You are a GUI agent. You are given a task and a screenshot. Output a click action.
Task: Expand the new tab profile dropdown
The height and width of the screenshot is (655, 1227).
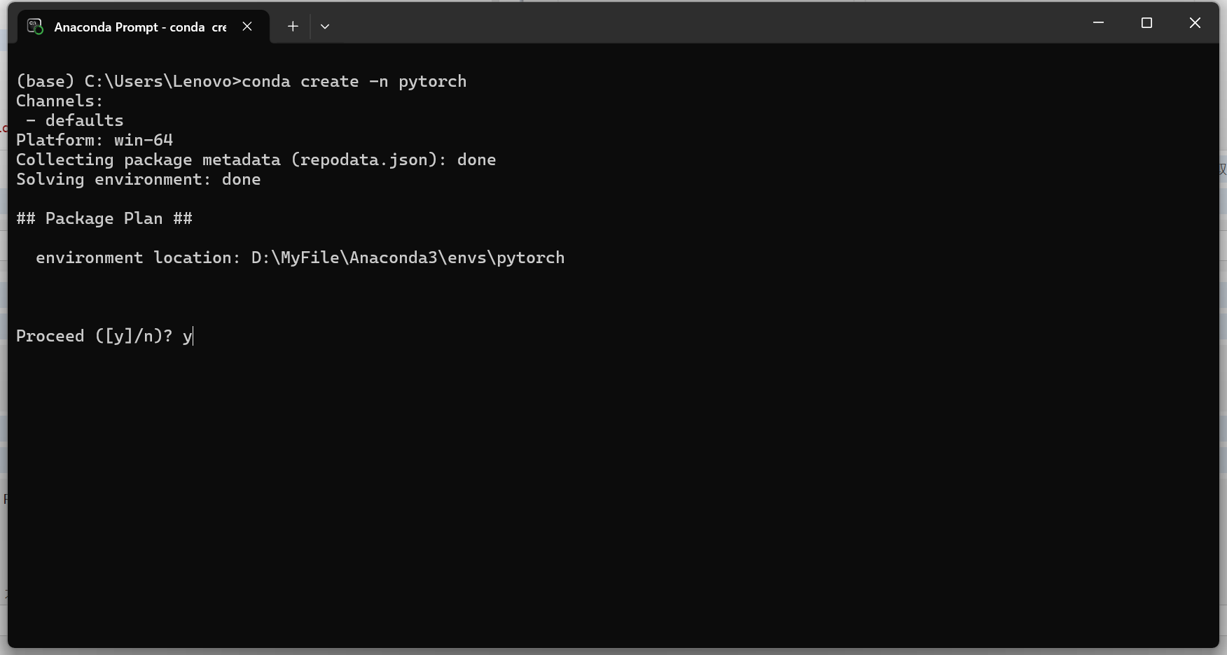(x=325, y=27)
